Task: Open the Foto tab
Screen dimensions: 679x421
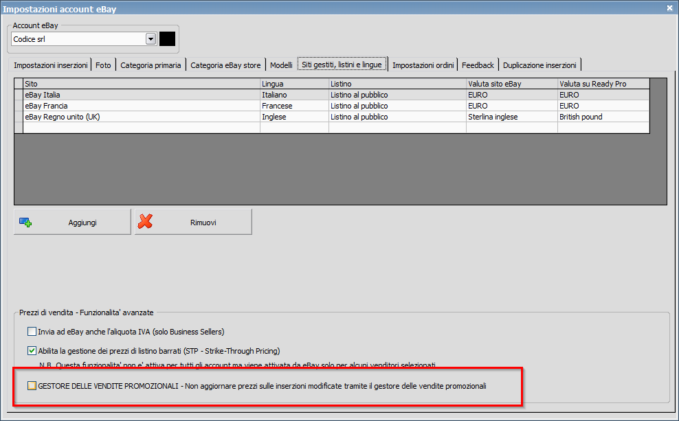Action: [103, 65]
